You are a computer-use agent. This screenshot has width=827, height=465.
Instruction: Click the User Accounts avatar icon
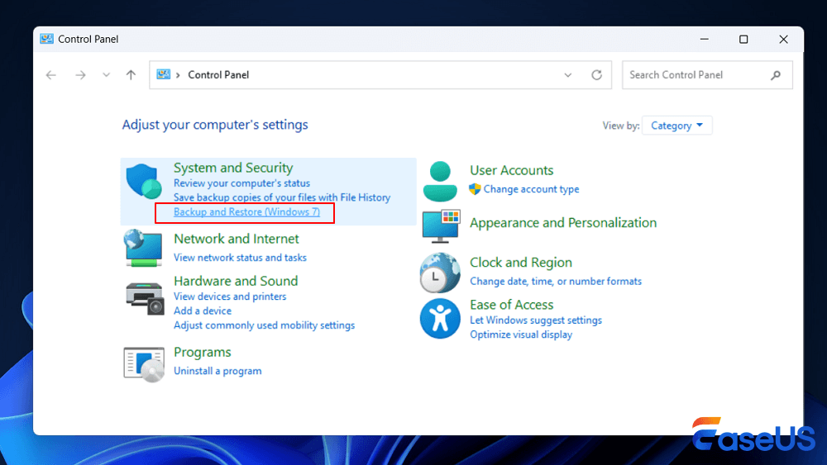point(440,182)
